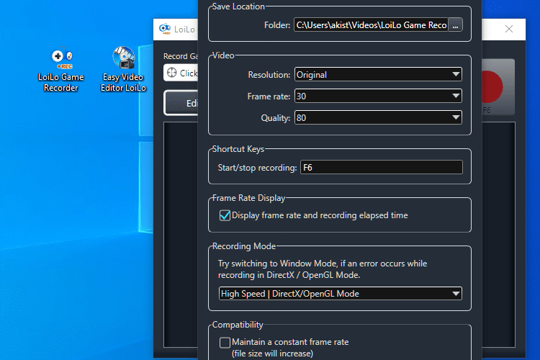
Task: Click the Edit button in main window
Action: point(181,103)
